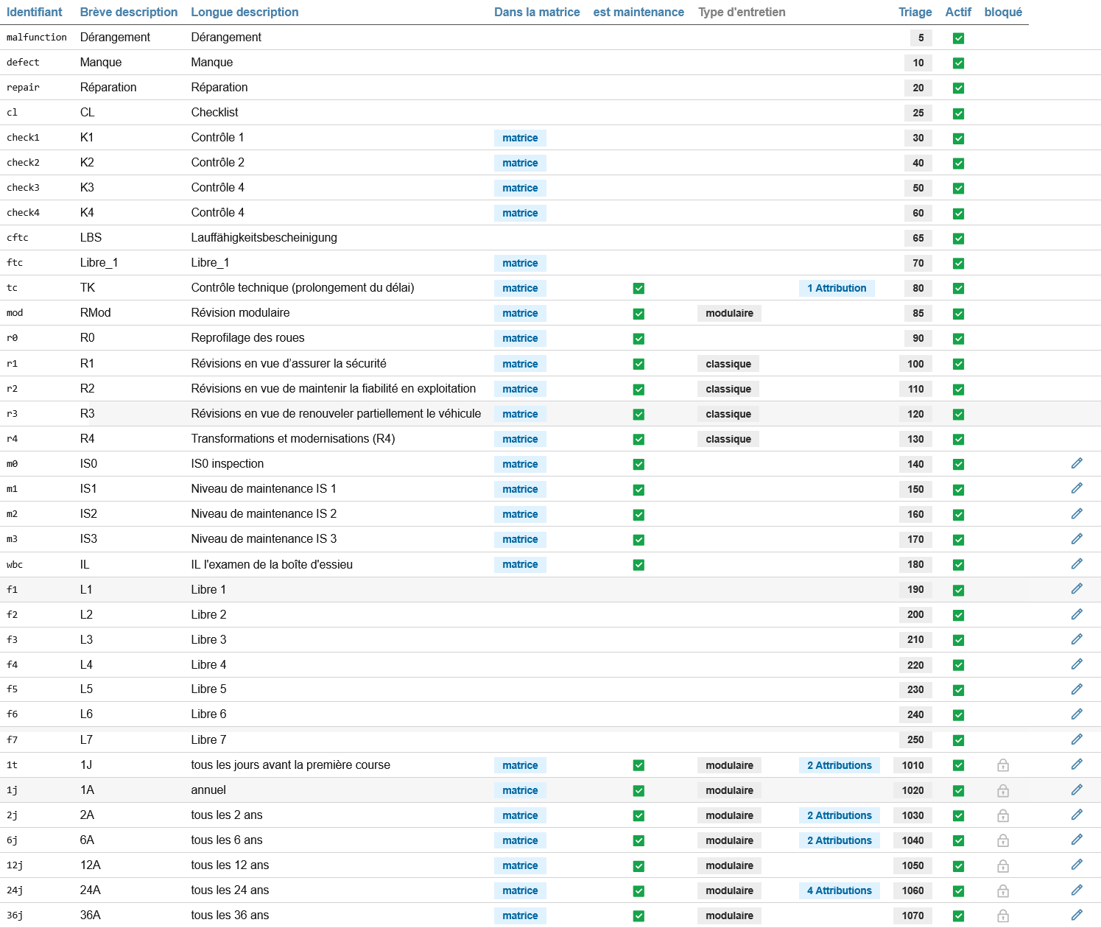Screen dimensions: 1101x928
Task: Click the edit pencil for IS0 inspection row
Action: tap(1077, 463)
